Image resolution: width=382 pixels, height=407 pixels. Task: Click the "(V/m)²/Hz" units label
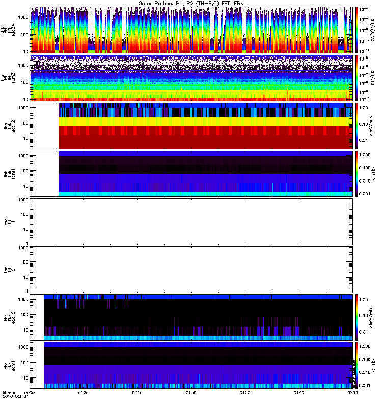(x=372, y=30)
